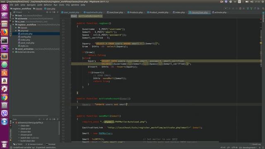The image size is (265, 149).
Task: Click the activateAccount() method breadcrumb
Action: click(90, 16)
